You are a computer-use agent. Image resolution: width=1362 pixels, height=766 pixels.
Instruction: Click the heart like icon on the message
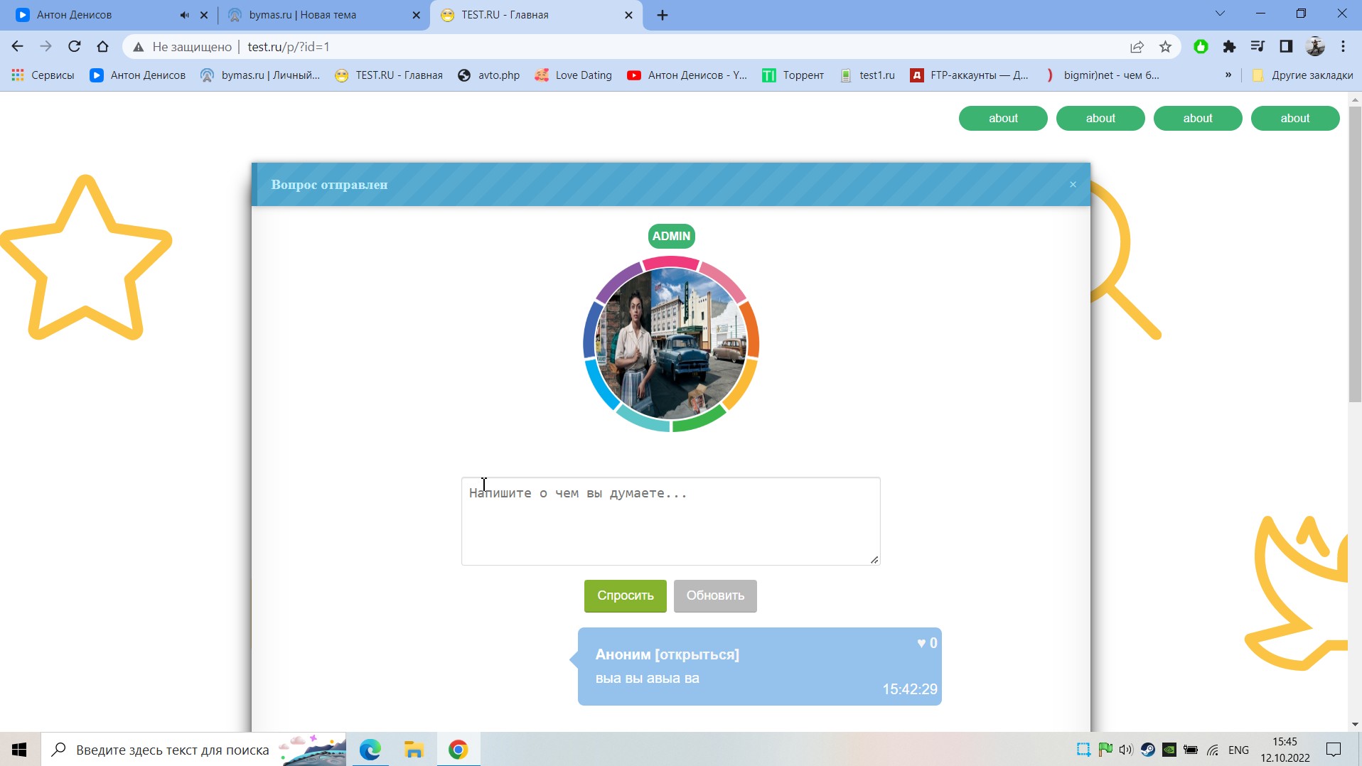click(921, 643)
